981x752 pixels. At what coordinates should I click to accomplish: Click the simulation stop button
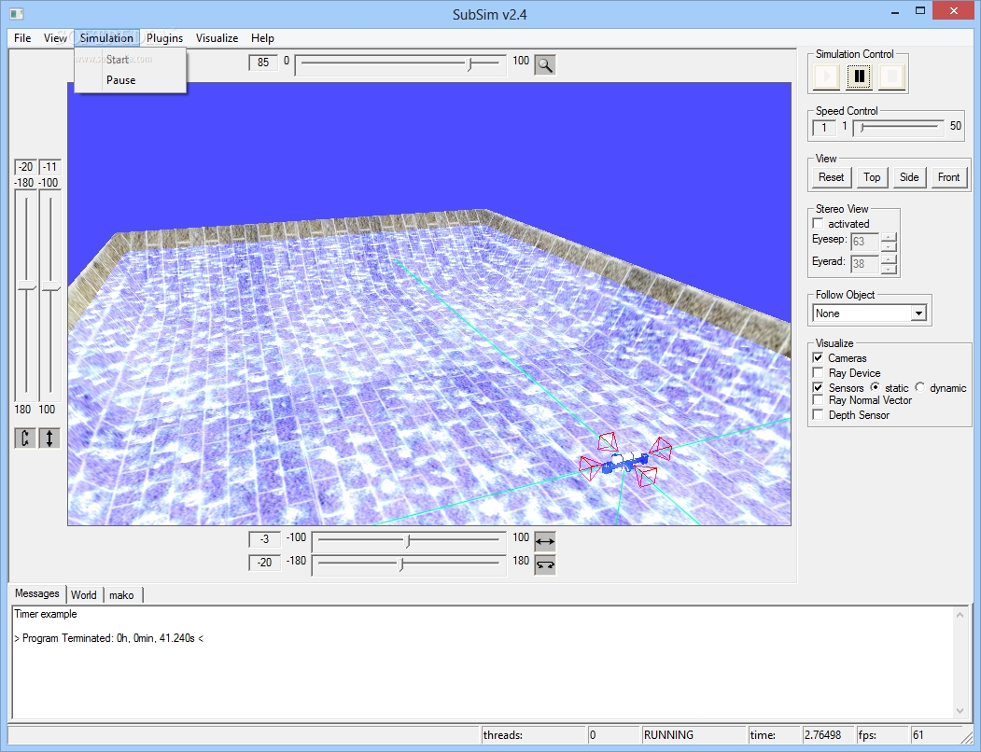(892, 77)
